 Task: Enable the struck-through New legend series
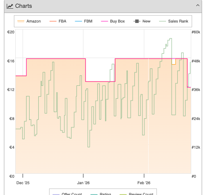[x=142, y=21]
